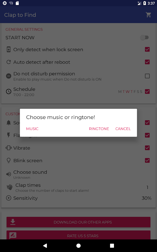The width and height of the screenshot is (157, 252).
Task: Uncheck the Vibrate checkbox
Action: click(x=147, y=148)
